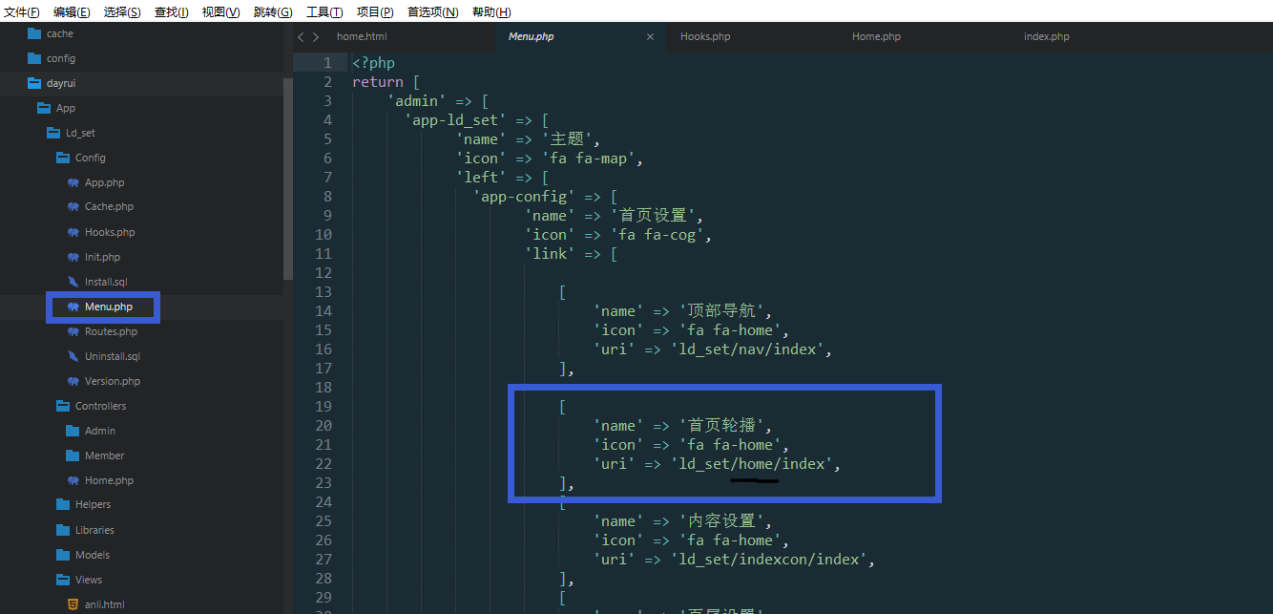Close the Menu.php tab
This screenshot has width=1273, height=614.
point(651,37)
